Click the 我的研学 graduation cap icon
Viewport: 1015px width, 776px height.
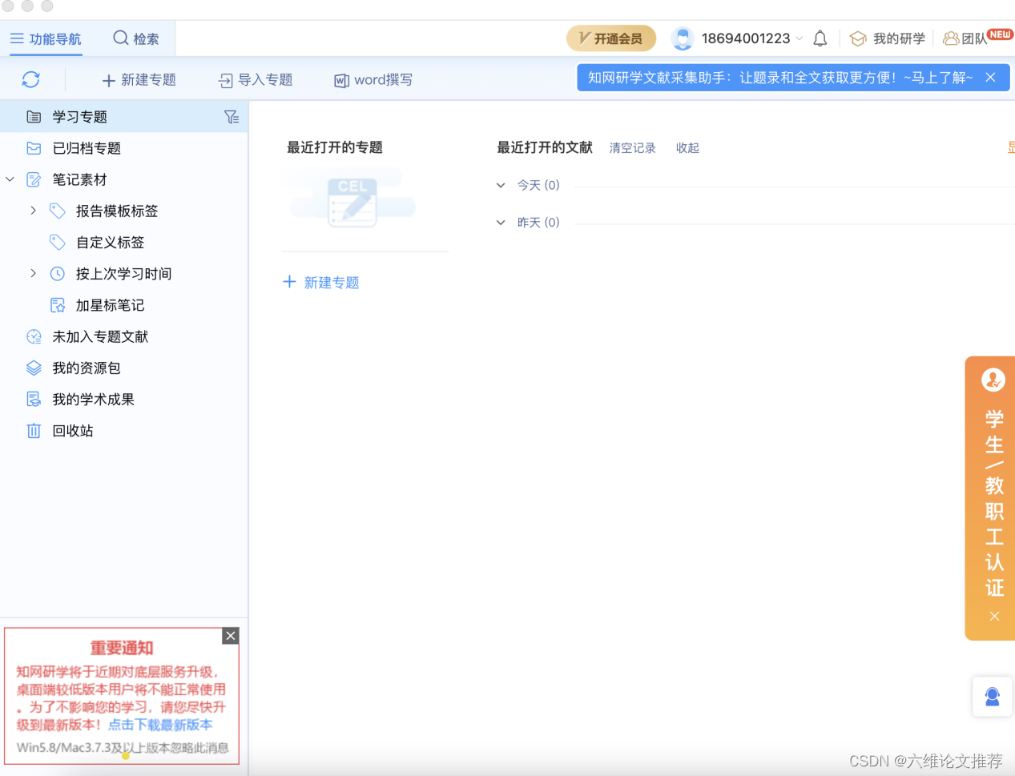pos(858,38)
